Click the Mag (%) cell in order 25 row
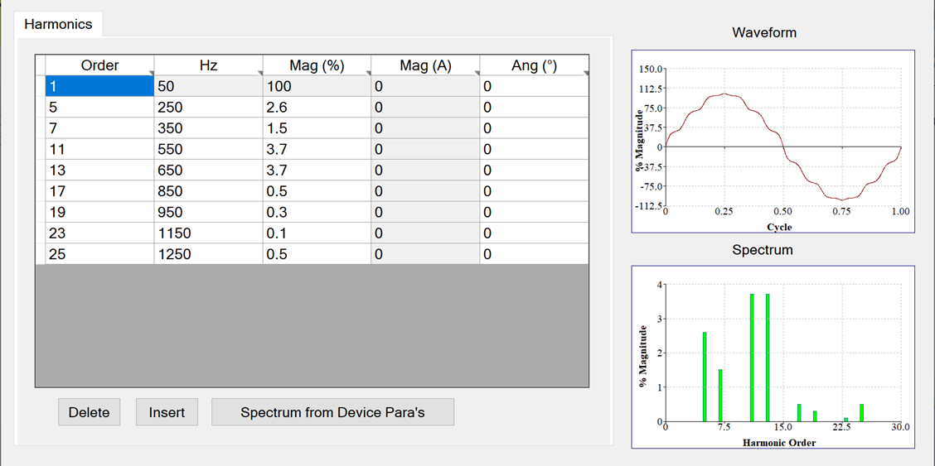935x466 pixels. pos(317,254)
